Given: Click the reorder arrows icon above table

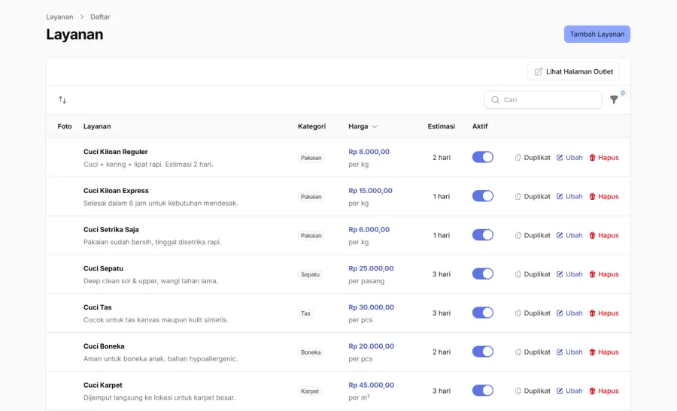Looking at the screenshot, I should point(62,100).
